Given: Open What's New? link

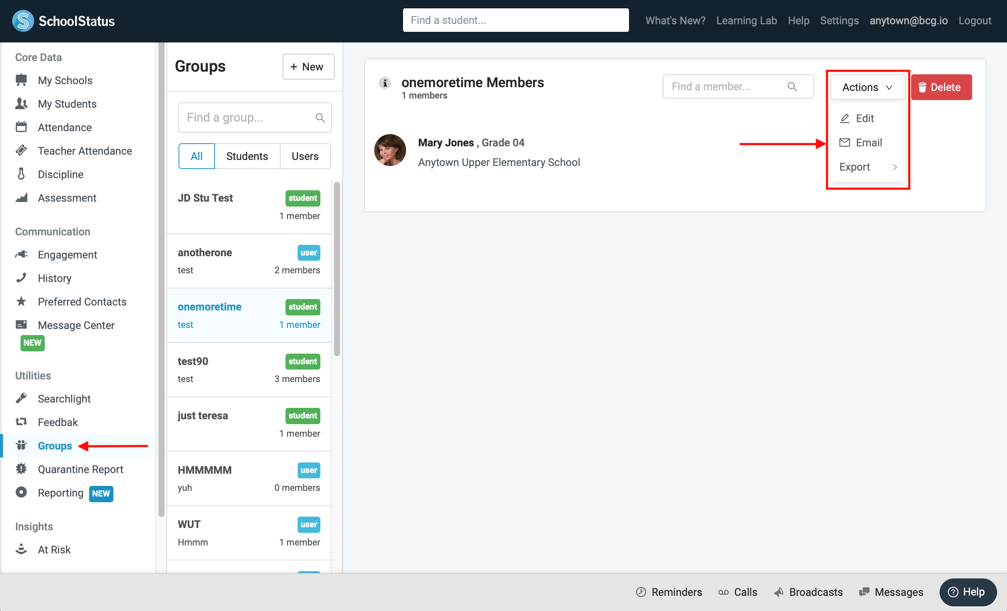Looking at the screenshot, I should (x=675, y=20).
